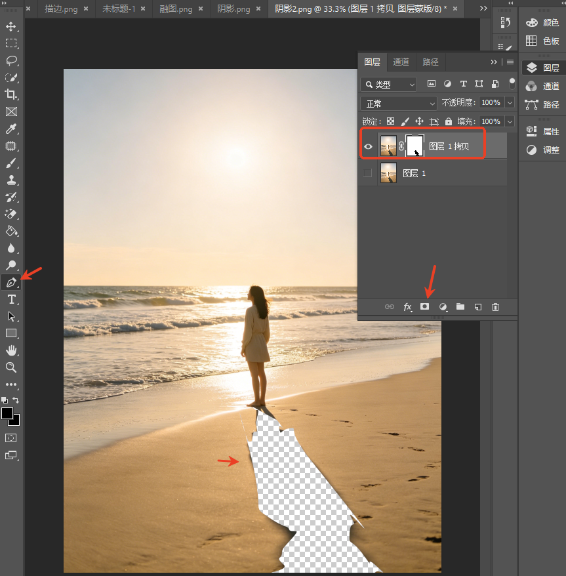This screenshot has width=566, height=576.
Task: Open the 正常 blend mode dropdown
Action: 399,104
